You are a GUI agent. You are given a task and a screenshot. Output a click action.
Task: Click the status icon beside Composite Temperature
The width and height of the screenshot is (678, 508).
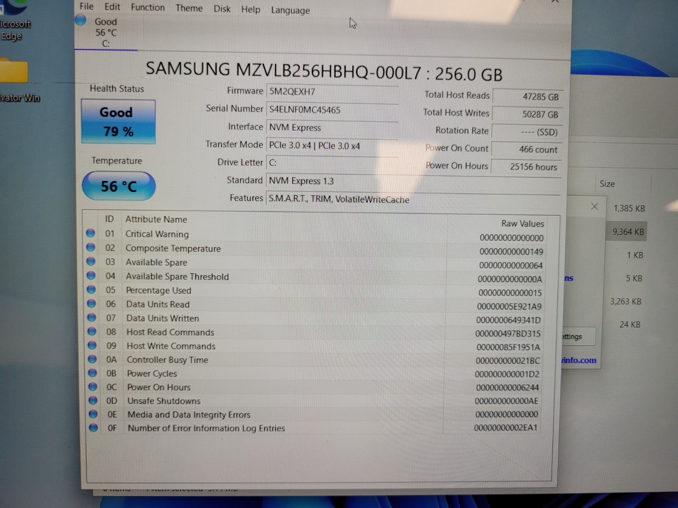pyautogui.click(x=91, y=247)
